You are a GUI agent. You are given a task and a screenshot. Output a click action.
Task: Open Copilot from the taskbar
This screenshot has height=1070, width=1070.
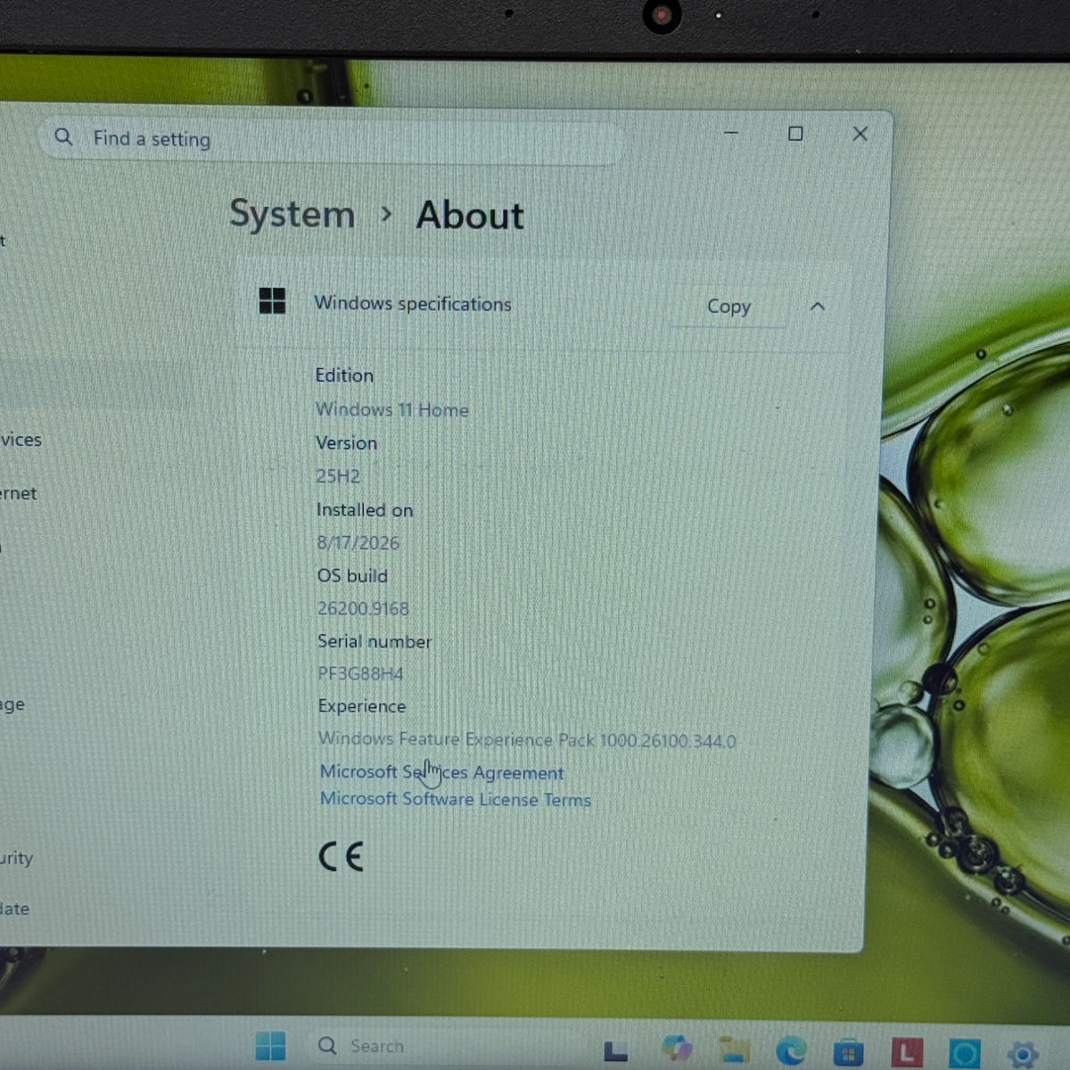point(677,1049)
